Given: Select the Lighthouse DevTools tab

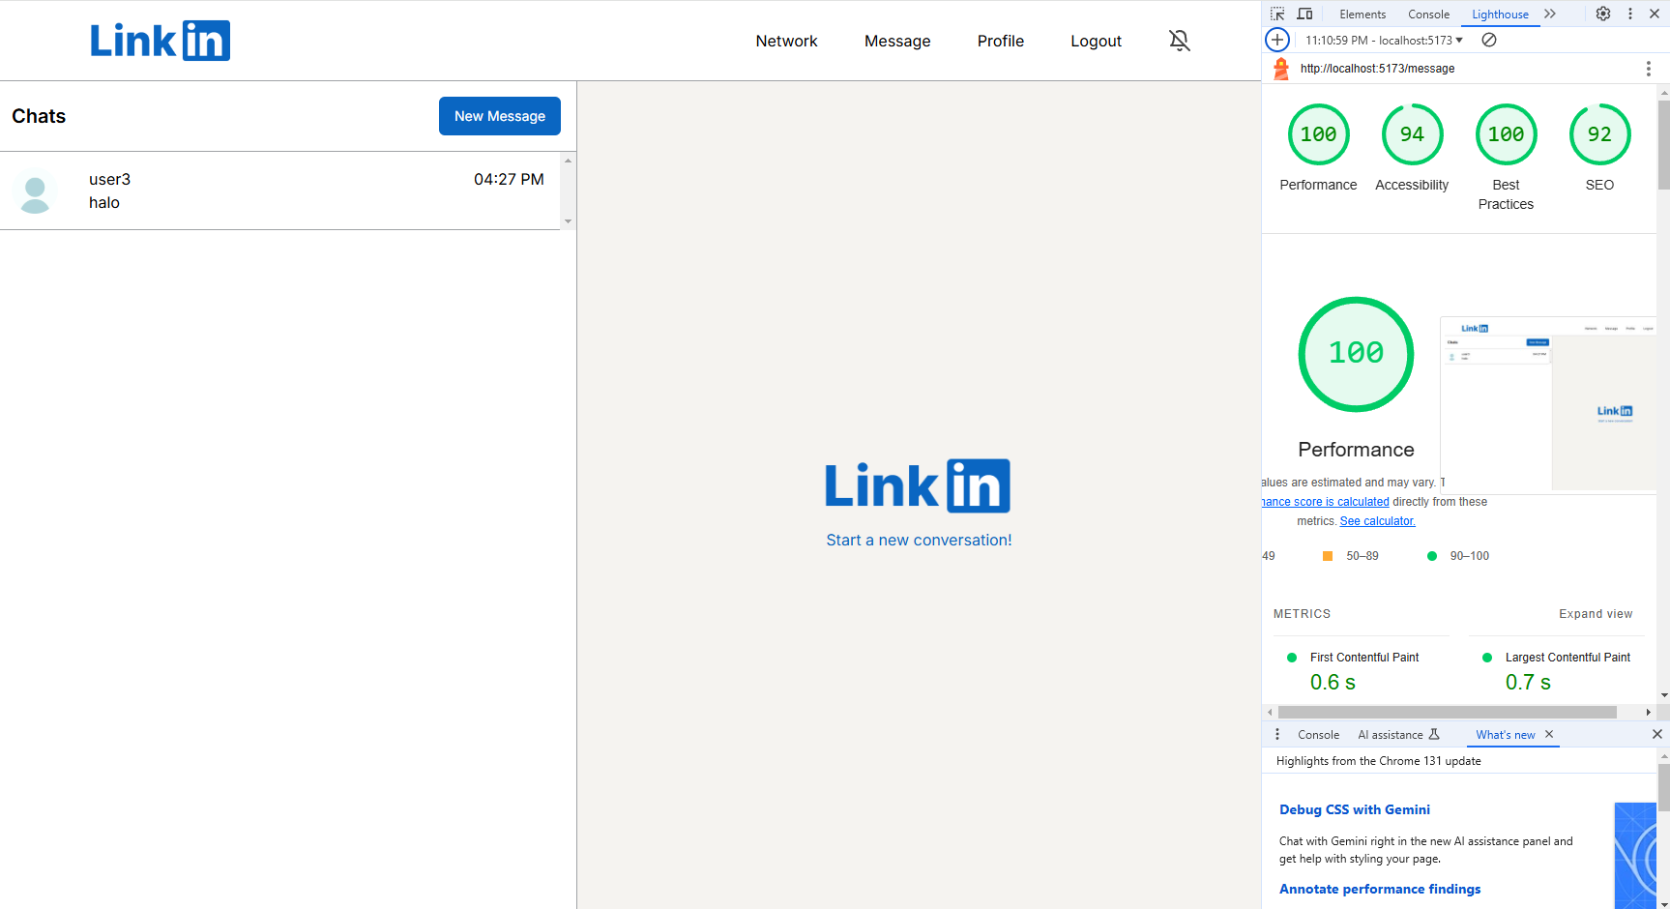Looking at the screenshot, I should (x=1500, y=14).
